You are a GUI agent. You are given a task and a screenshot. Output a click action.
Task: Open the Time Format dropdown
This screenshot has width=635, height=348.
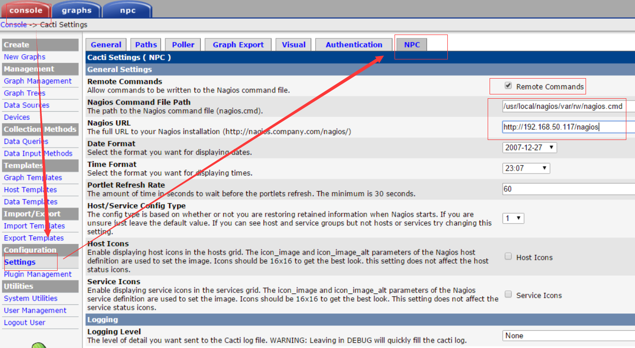click(527, 168)
